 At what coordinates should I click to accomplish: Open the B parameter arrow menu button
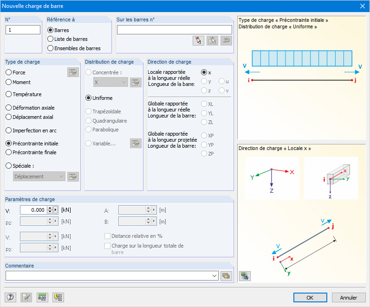click(x=154, y=221)
